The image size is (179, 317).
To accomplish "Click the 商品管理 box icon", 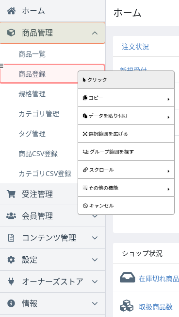I will point(11,33).
